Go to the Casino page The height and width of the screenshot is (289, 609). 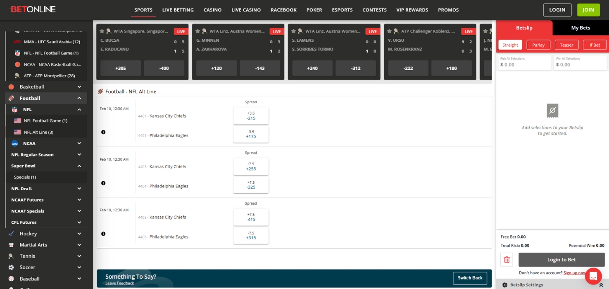click(213, 10)
